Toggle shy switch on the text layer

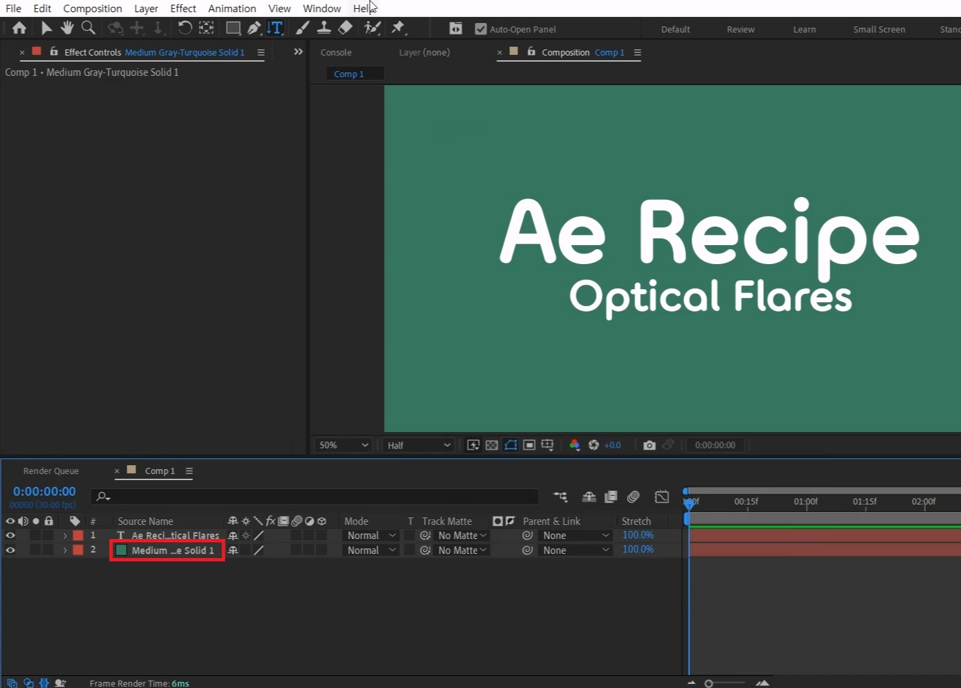tap(233, 535)
